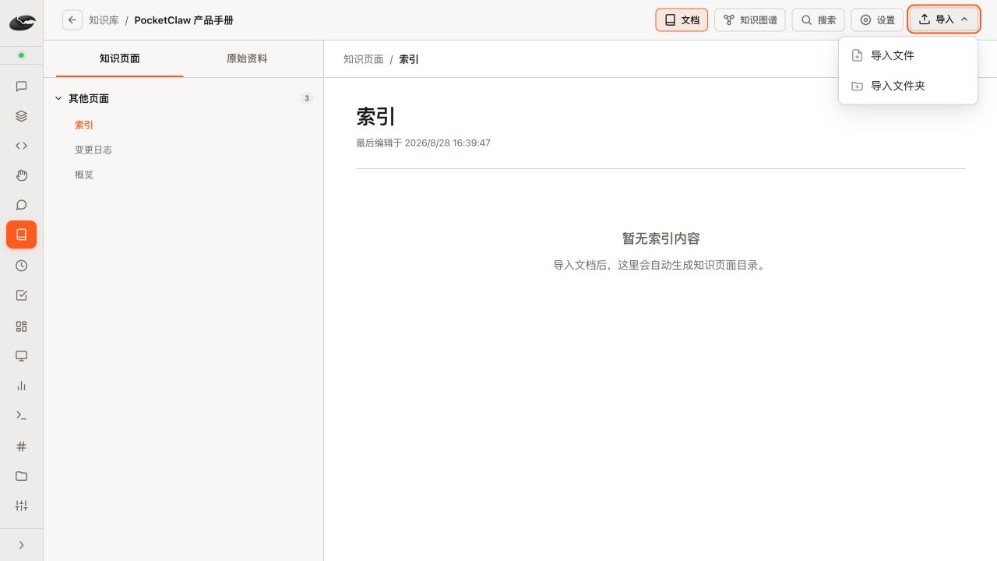The width and height of the screenshot is (997, 561).
Task: Click the 其他页面 count badge
Action: (x=307, y=98)
